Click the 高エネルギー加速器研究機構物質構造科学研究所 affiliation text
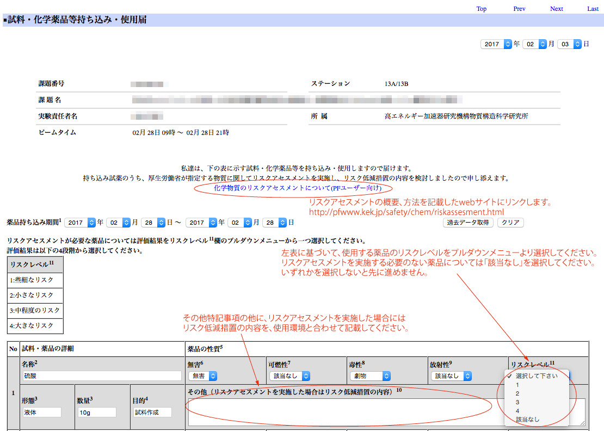Viewport: 604px width, 431px height. tap(456, 116)
